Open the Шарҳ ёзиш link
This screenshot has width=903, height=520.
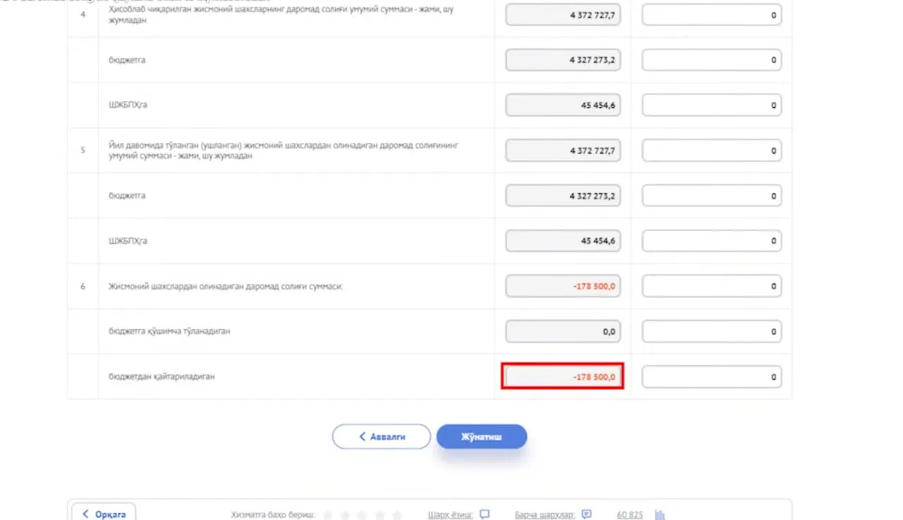(x=449, y=514)
